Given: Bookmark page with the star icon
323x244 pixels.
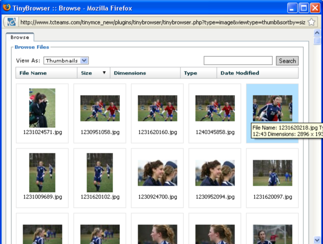Looking at the screenshot, I should coord(311,22).
